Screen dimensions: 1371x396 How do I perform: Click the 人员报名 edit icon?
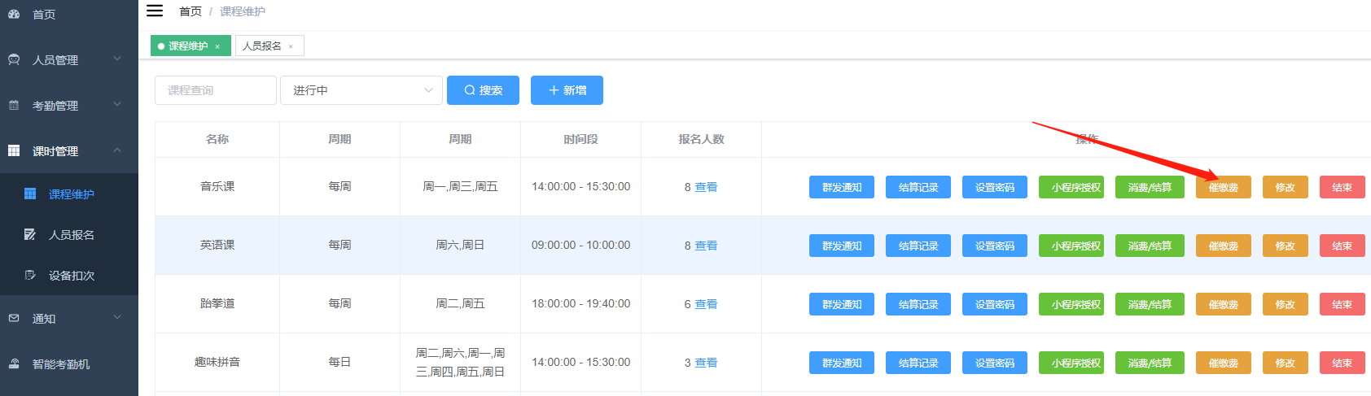point(30,234)
